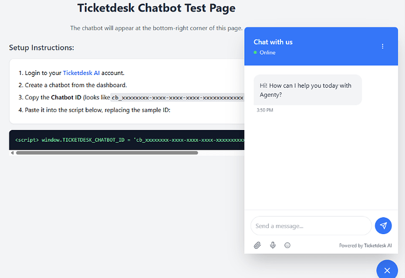Focus the 'Send a message...' input field
Viewport: 405px width, 278px height.
pos(311,225)
